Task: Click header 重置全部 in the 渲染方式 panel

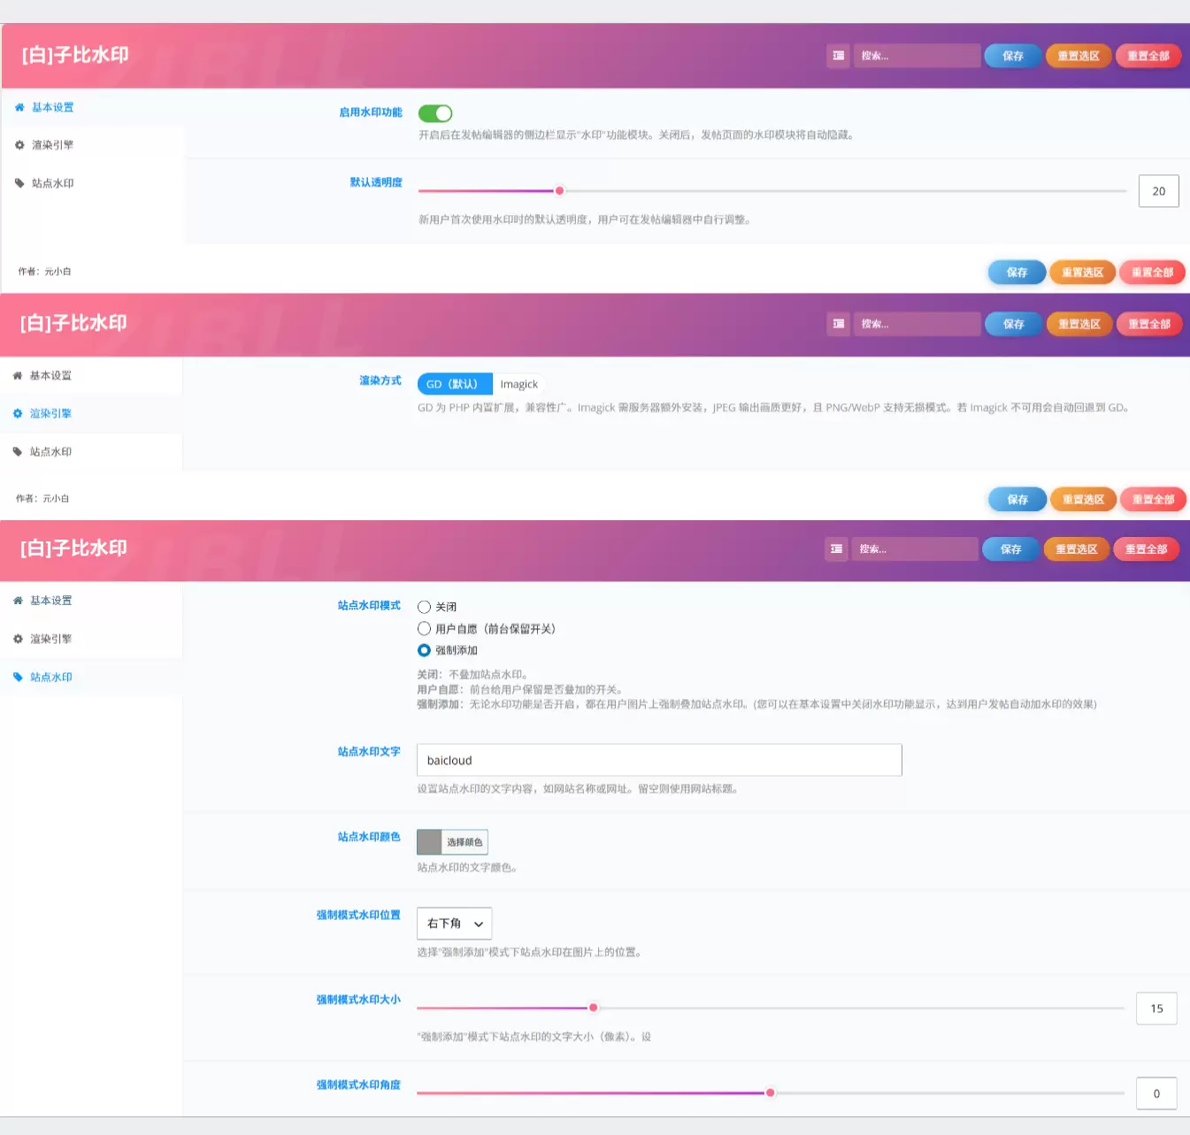Action: click(1149, 324)
